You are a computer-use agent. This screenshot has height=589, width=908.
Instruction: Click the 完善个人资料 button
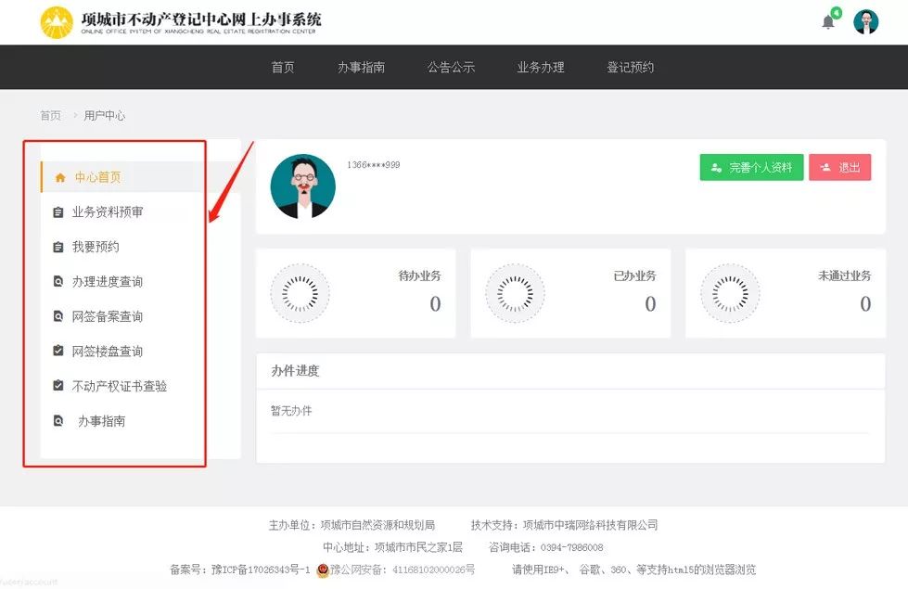coord(751,167)
